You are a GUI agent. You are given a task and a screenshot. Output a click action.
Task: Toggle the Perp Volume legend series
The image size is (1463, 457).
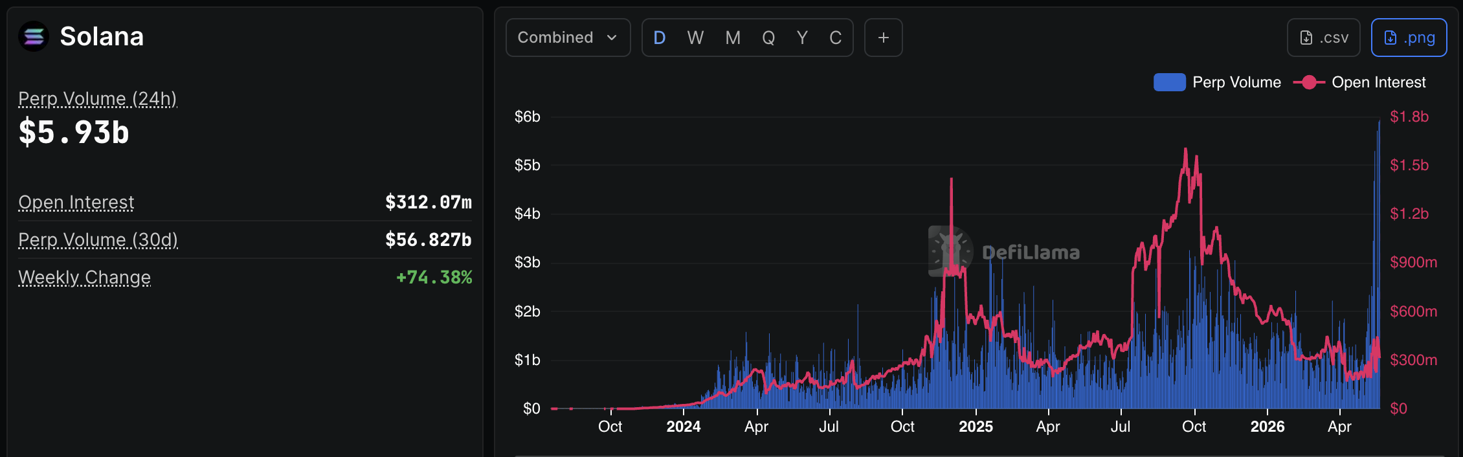point(1217,82)
